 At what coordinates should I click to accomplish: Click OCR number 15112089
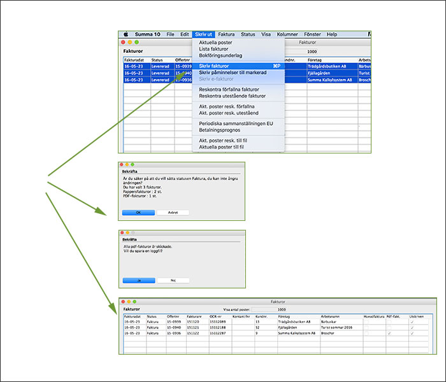(220, 322)
